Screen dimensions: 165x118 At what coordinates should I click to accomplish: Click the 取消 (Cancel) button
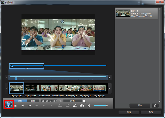click(x=151, y=112)
